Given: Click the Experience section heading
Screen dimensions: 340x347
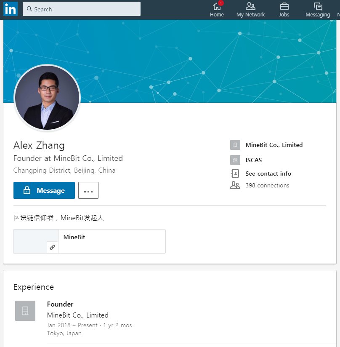Looking at the screenshot, I should point(34,287).
